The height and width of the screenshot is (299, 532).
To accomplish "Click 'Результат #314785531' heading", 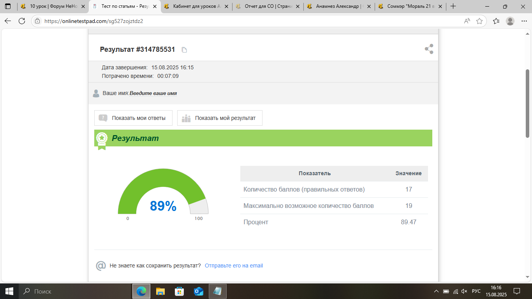I will coord(137,49).
